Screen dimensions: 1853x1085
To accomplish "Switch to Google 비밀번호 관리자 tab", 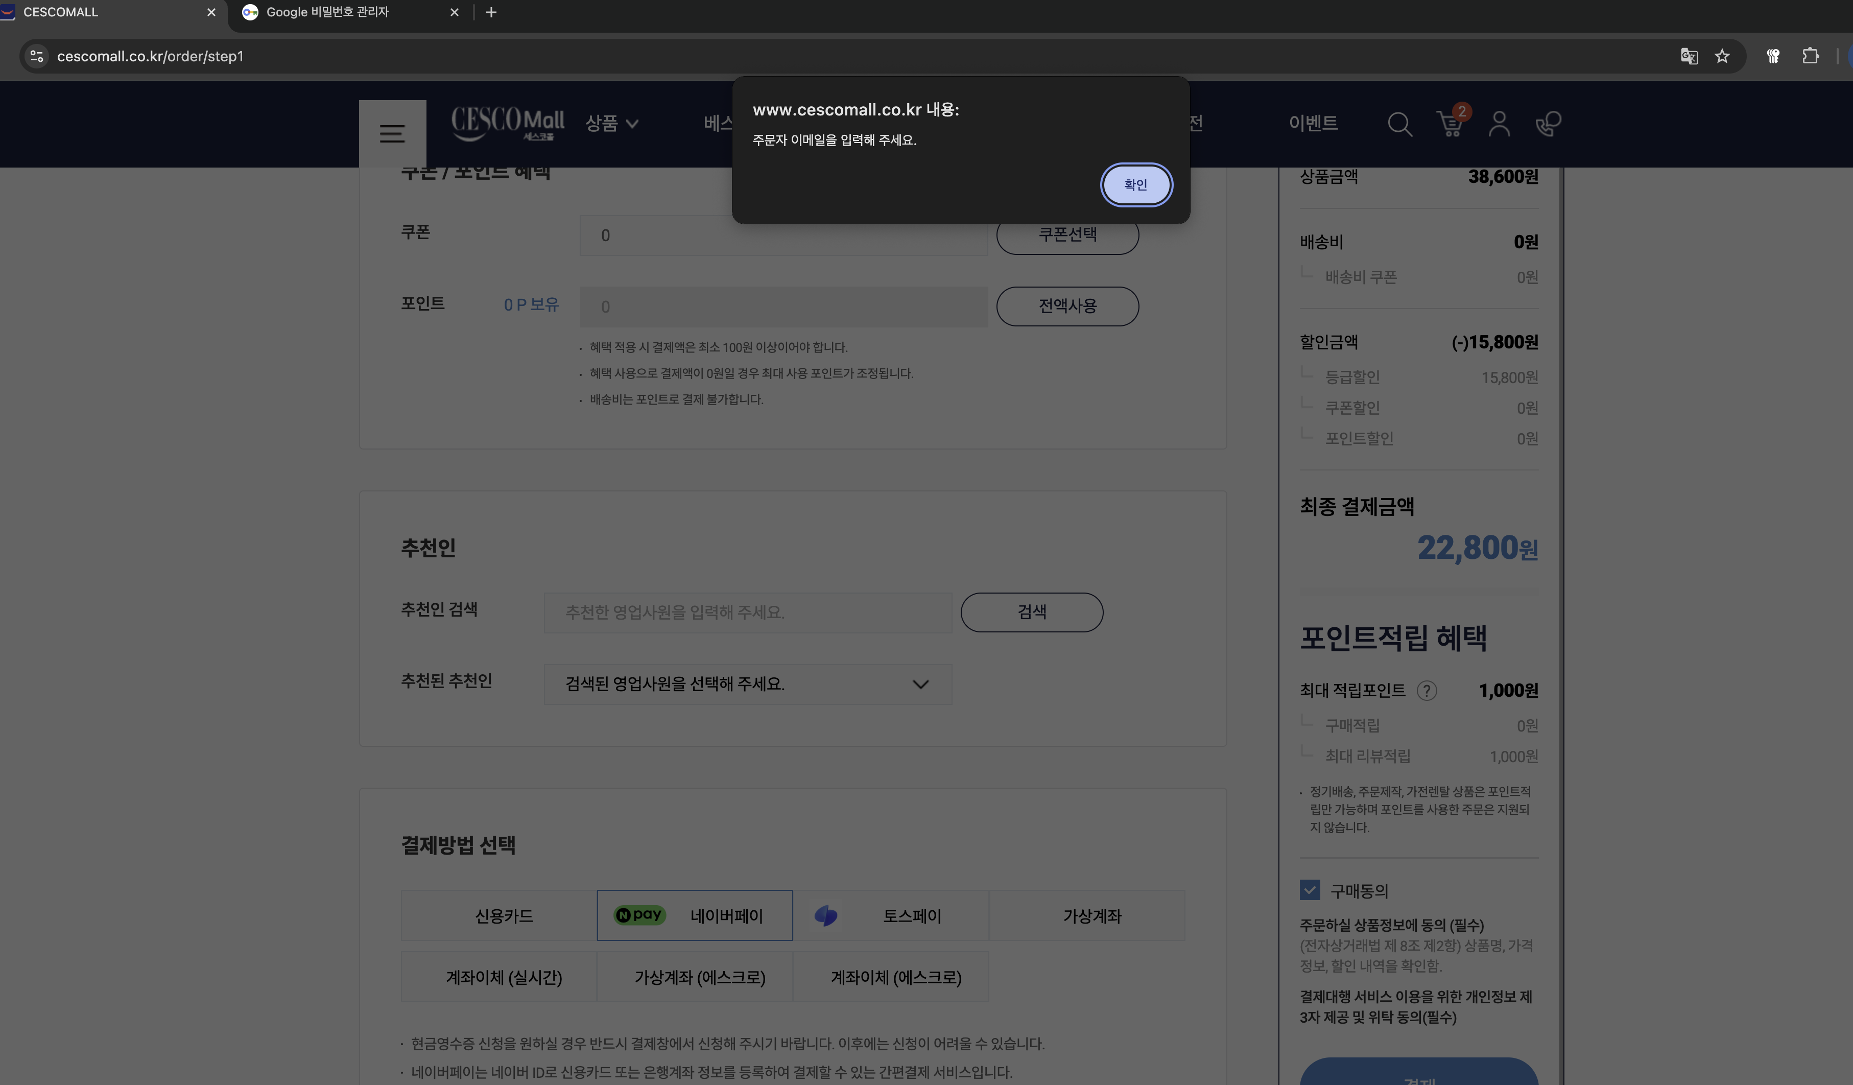I will (327, 12).
